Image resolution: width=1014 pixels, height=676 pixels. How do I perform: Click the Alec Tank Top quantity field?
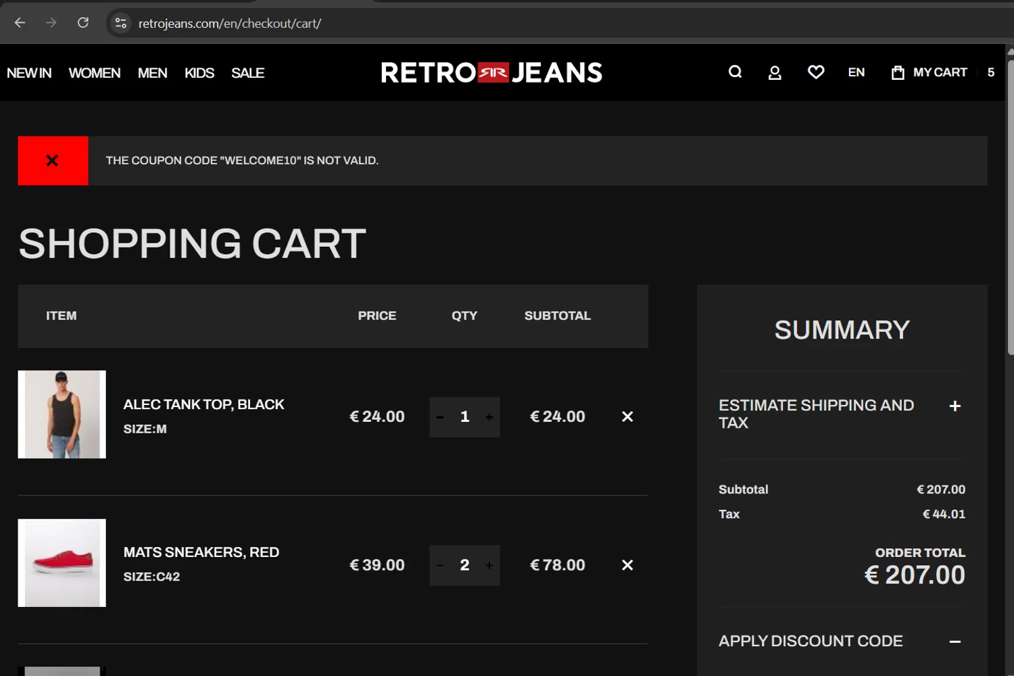click(464, 417)
